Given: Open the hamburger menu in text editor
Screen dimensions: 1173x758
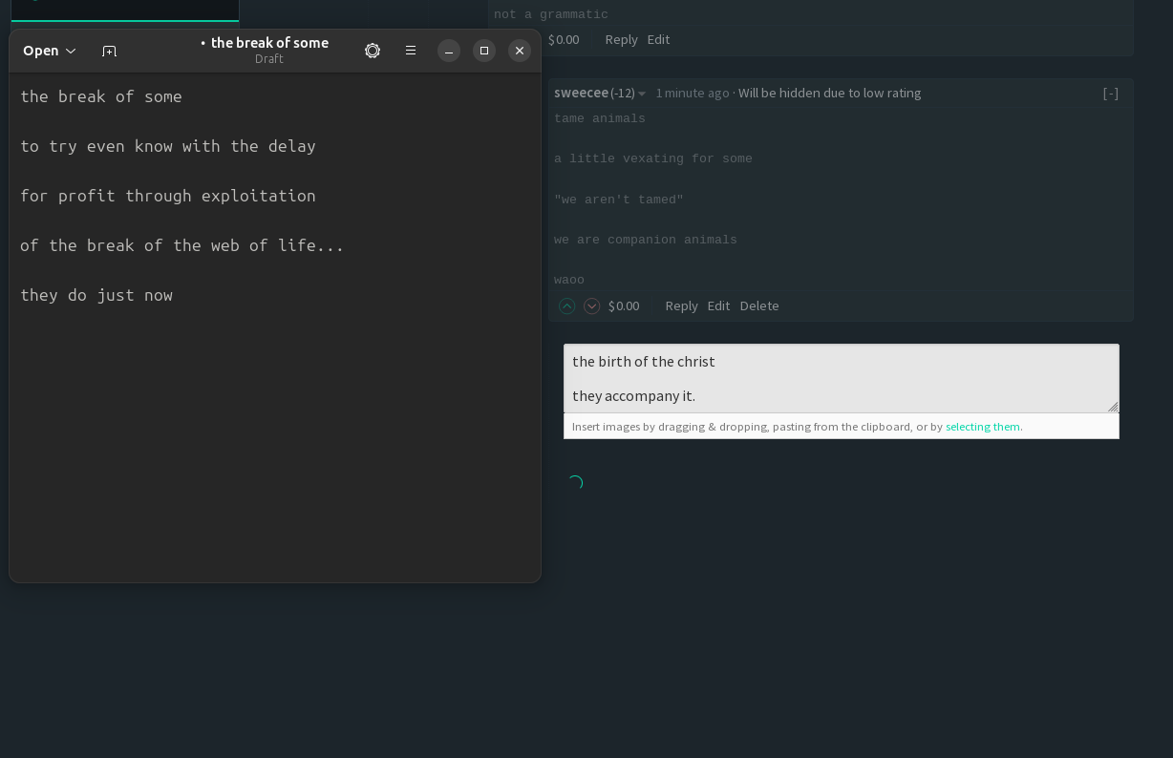Looking at the screenshot, I should (411, 51).
